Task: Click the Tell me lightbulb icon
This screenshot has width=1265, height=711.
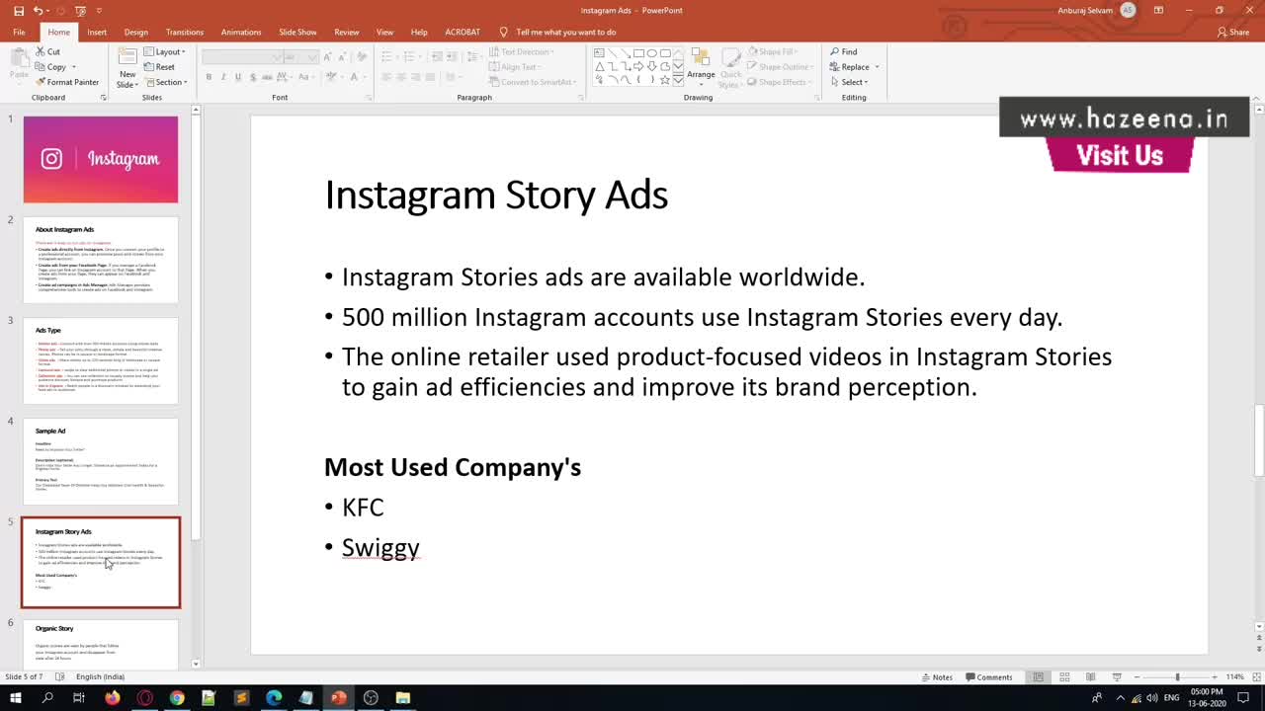Action: point(504,32)
